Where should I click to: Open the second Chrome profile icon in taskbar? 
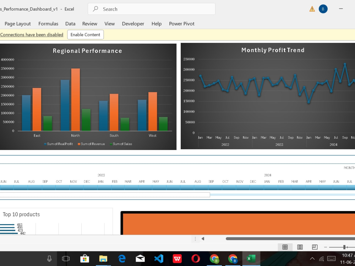[x=233, y=258]
